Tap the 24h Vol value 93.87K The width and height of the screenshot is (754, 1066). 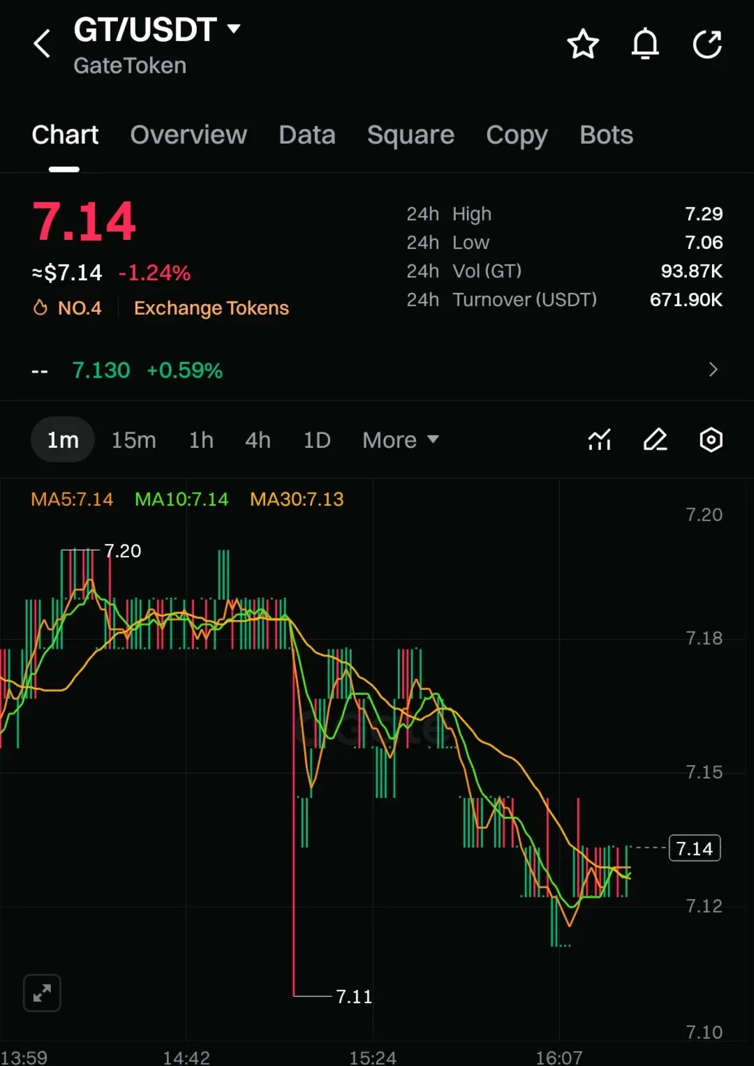(692, 271)
